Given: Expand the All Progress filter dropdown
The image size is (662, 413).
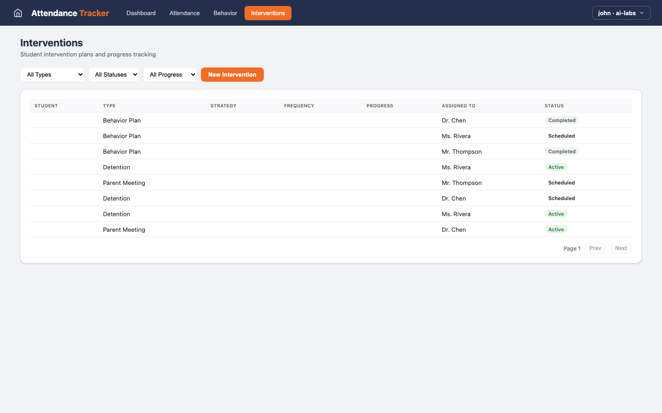Looking at the screenshot, I should pyautogui.click(x=170, y=75).
